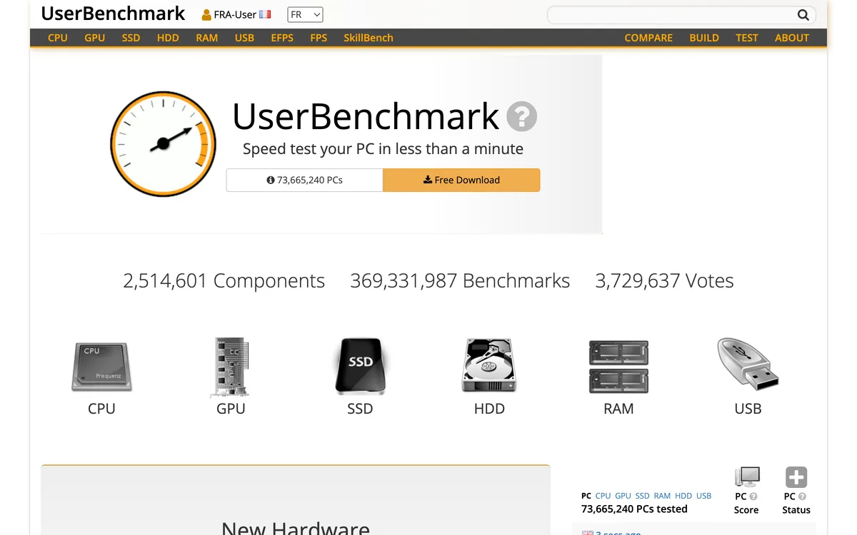This screenshot has width=857, height=535.
Task: Click Speed test your PC tagline
Action: (x=383, y=149)
